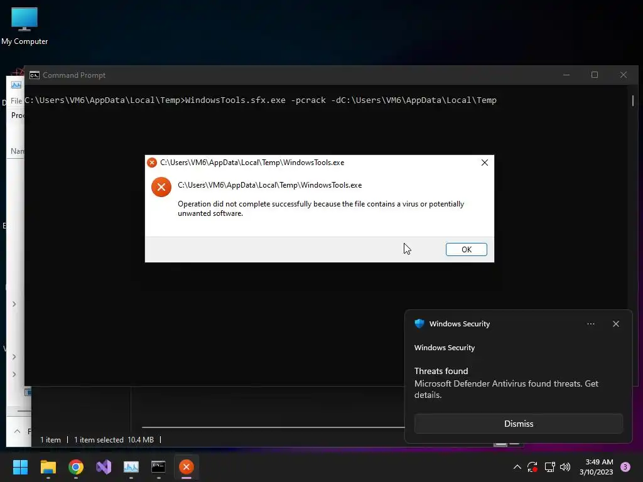Viewport: 643px width, 482px height.
Task: Click the sync status tray icon
Action: [x=532, y=467]
